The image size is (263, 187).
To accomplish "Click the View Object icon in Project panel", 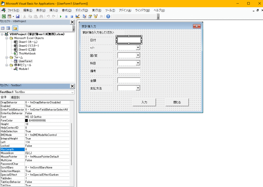I will point(8,28).
